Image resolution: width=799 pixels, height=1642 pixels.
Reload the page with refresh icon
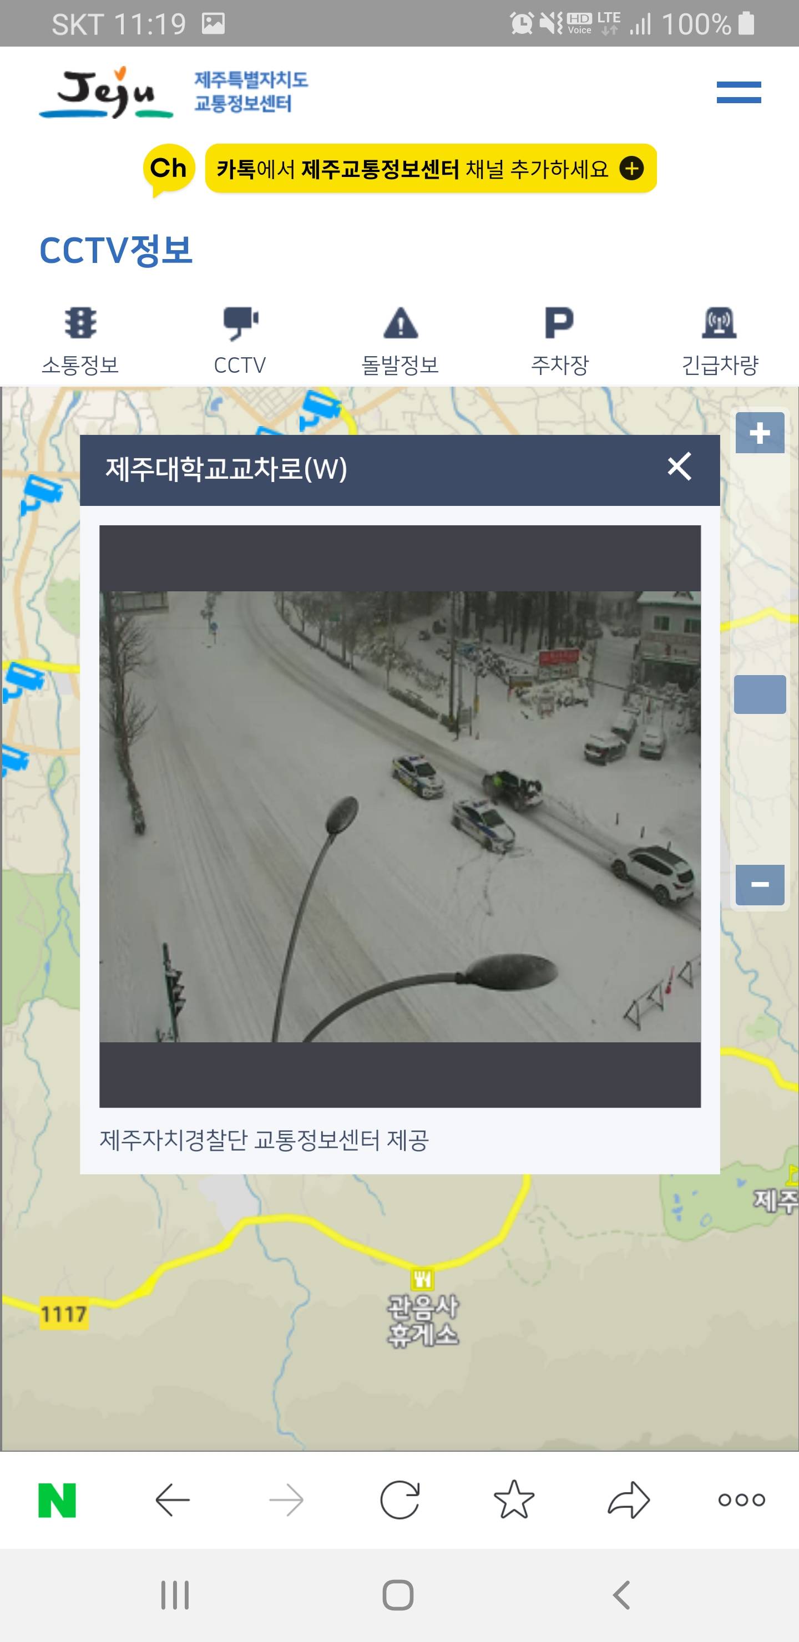pyautogui.click(x=400, y=1501)
